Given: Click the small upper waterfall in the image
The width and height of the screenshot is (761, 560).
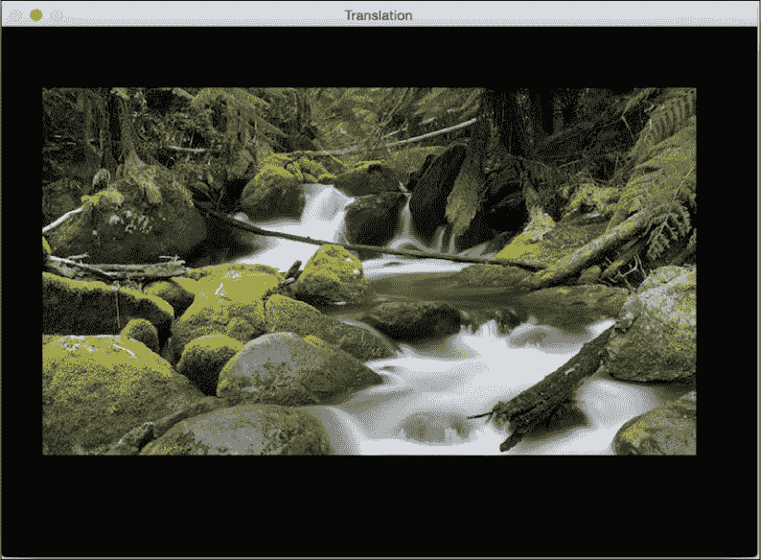Looking at the screenshot, I should tap(323, 203).
